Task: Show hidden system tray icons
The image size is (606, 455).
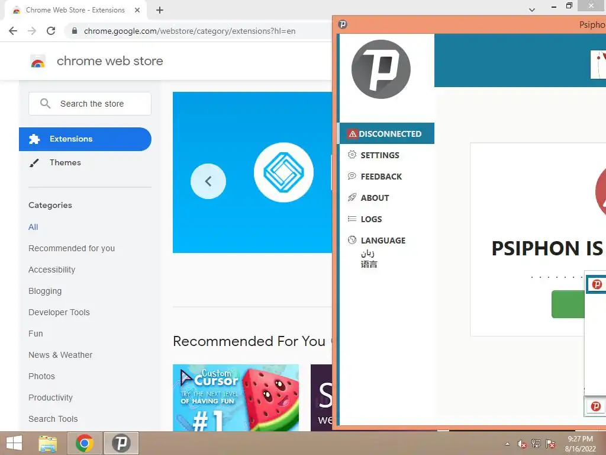Action: tap(507, 444)
